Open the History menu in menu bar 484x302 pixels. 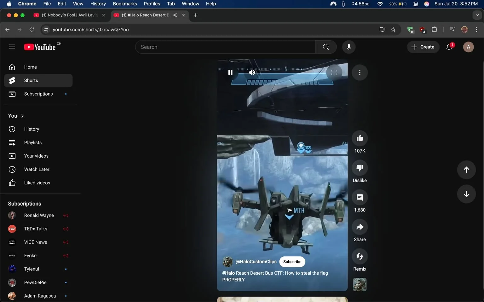pyautogui.click(x=98, y=4)
